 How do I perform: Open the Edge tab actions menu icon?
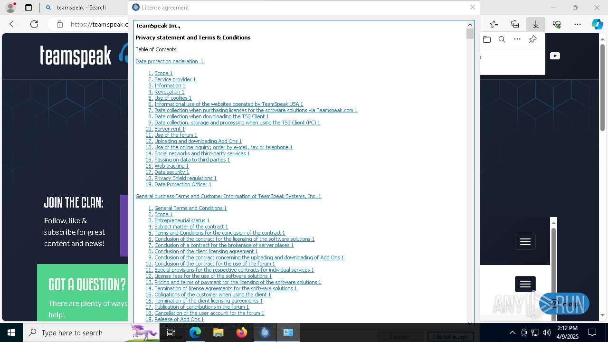[x=28, y=8]
